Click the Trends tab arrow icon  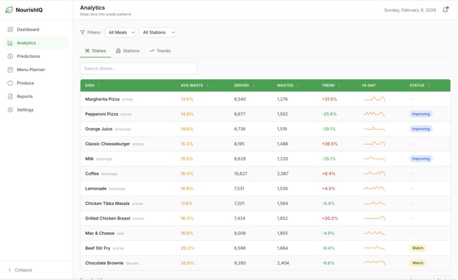pos(152,51)
